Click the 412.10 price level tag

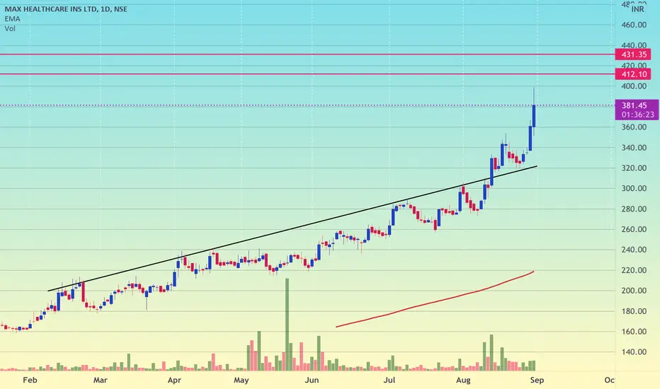(x=632, y=74)
